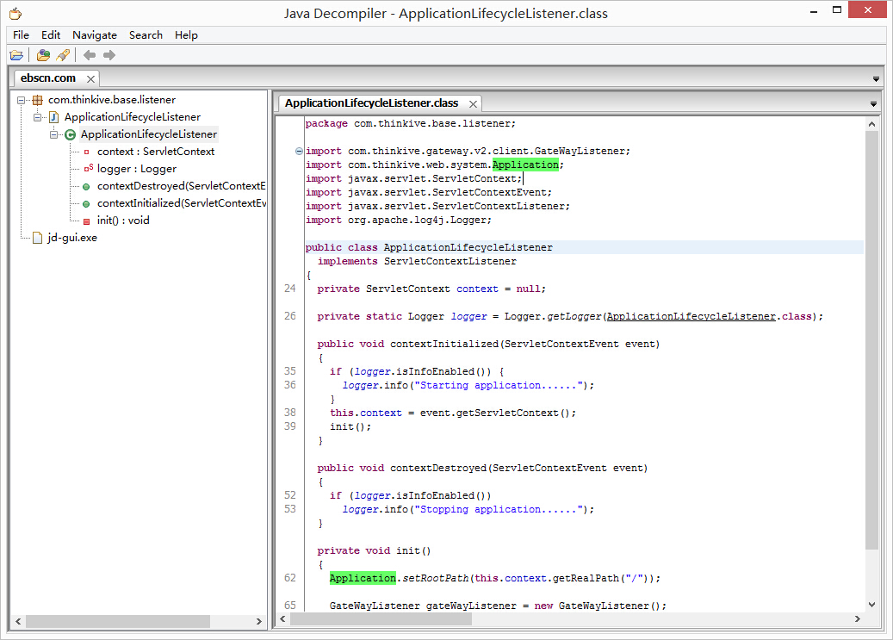Click the green method icon for contextInitialized
Viewport: 893px width, 640px height.
(86, 204)
